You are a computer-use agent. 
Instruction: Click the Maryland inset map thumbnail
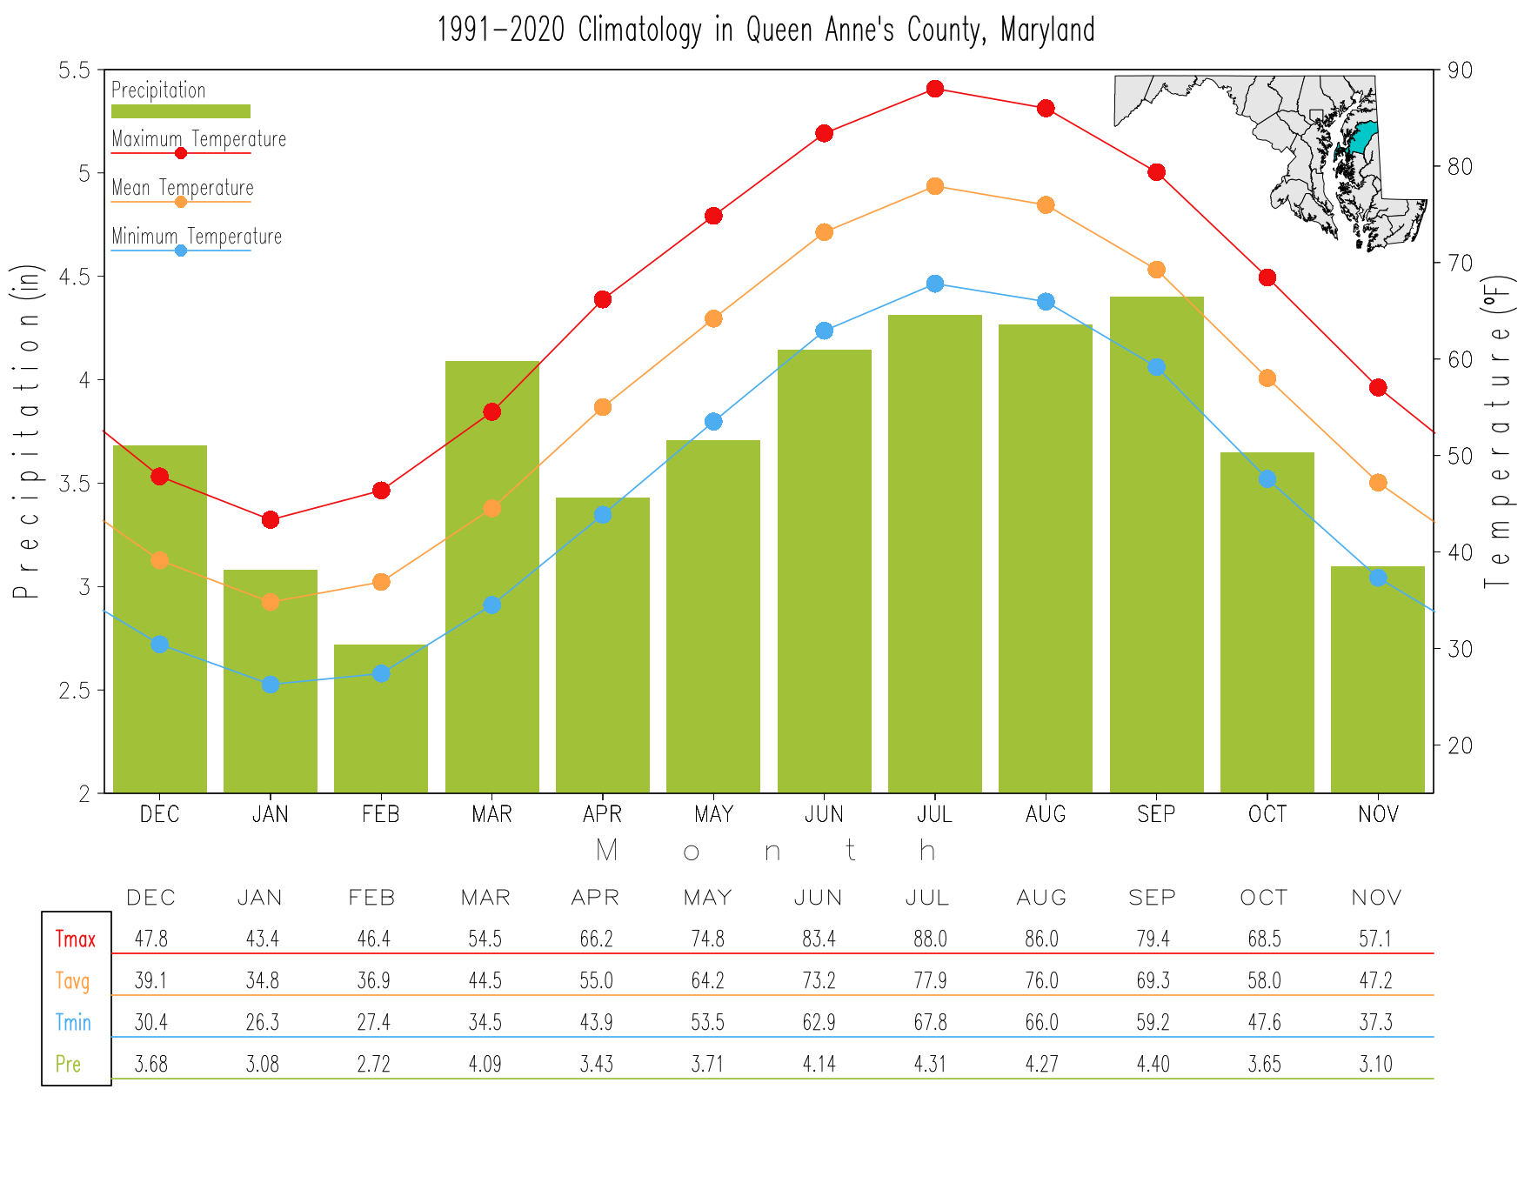coord(1271,164)
